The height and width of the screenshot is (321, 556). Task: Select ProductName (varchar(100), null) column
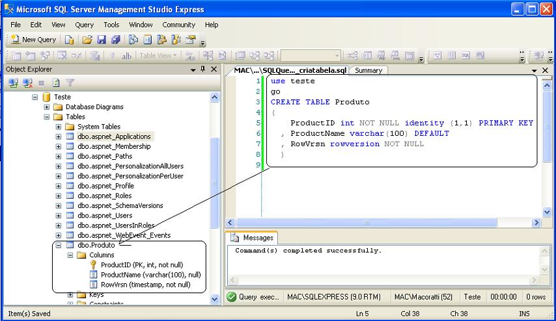click(x=150, y=275)
